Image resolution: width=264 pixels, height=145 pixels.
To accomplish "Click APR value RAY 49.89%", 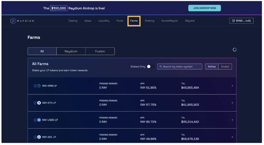I will click(148, 139).
